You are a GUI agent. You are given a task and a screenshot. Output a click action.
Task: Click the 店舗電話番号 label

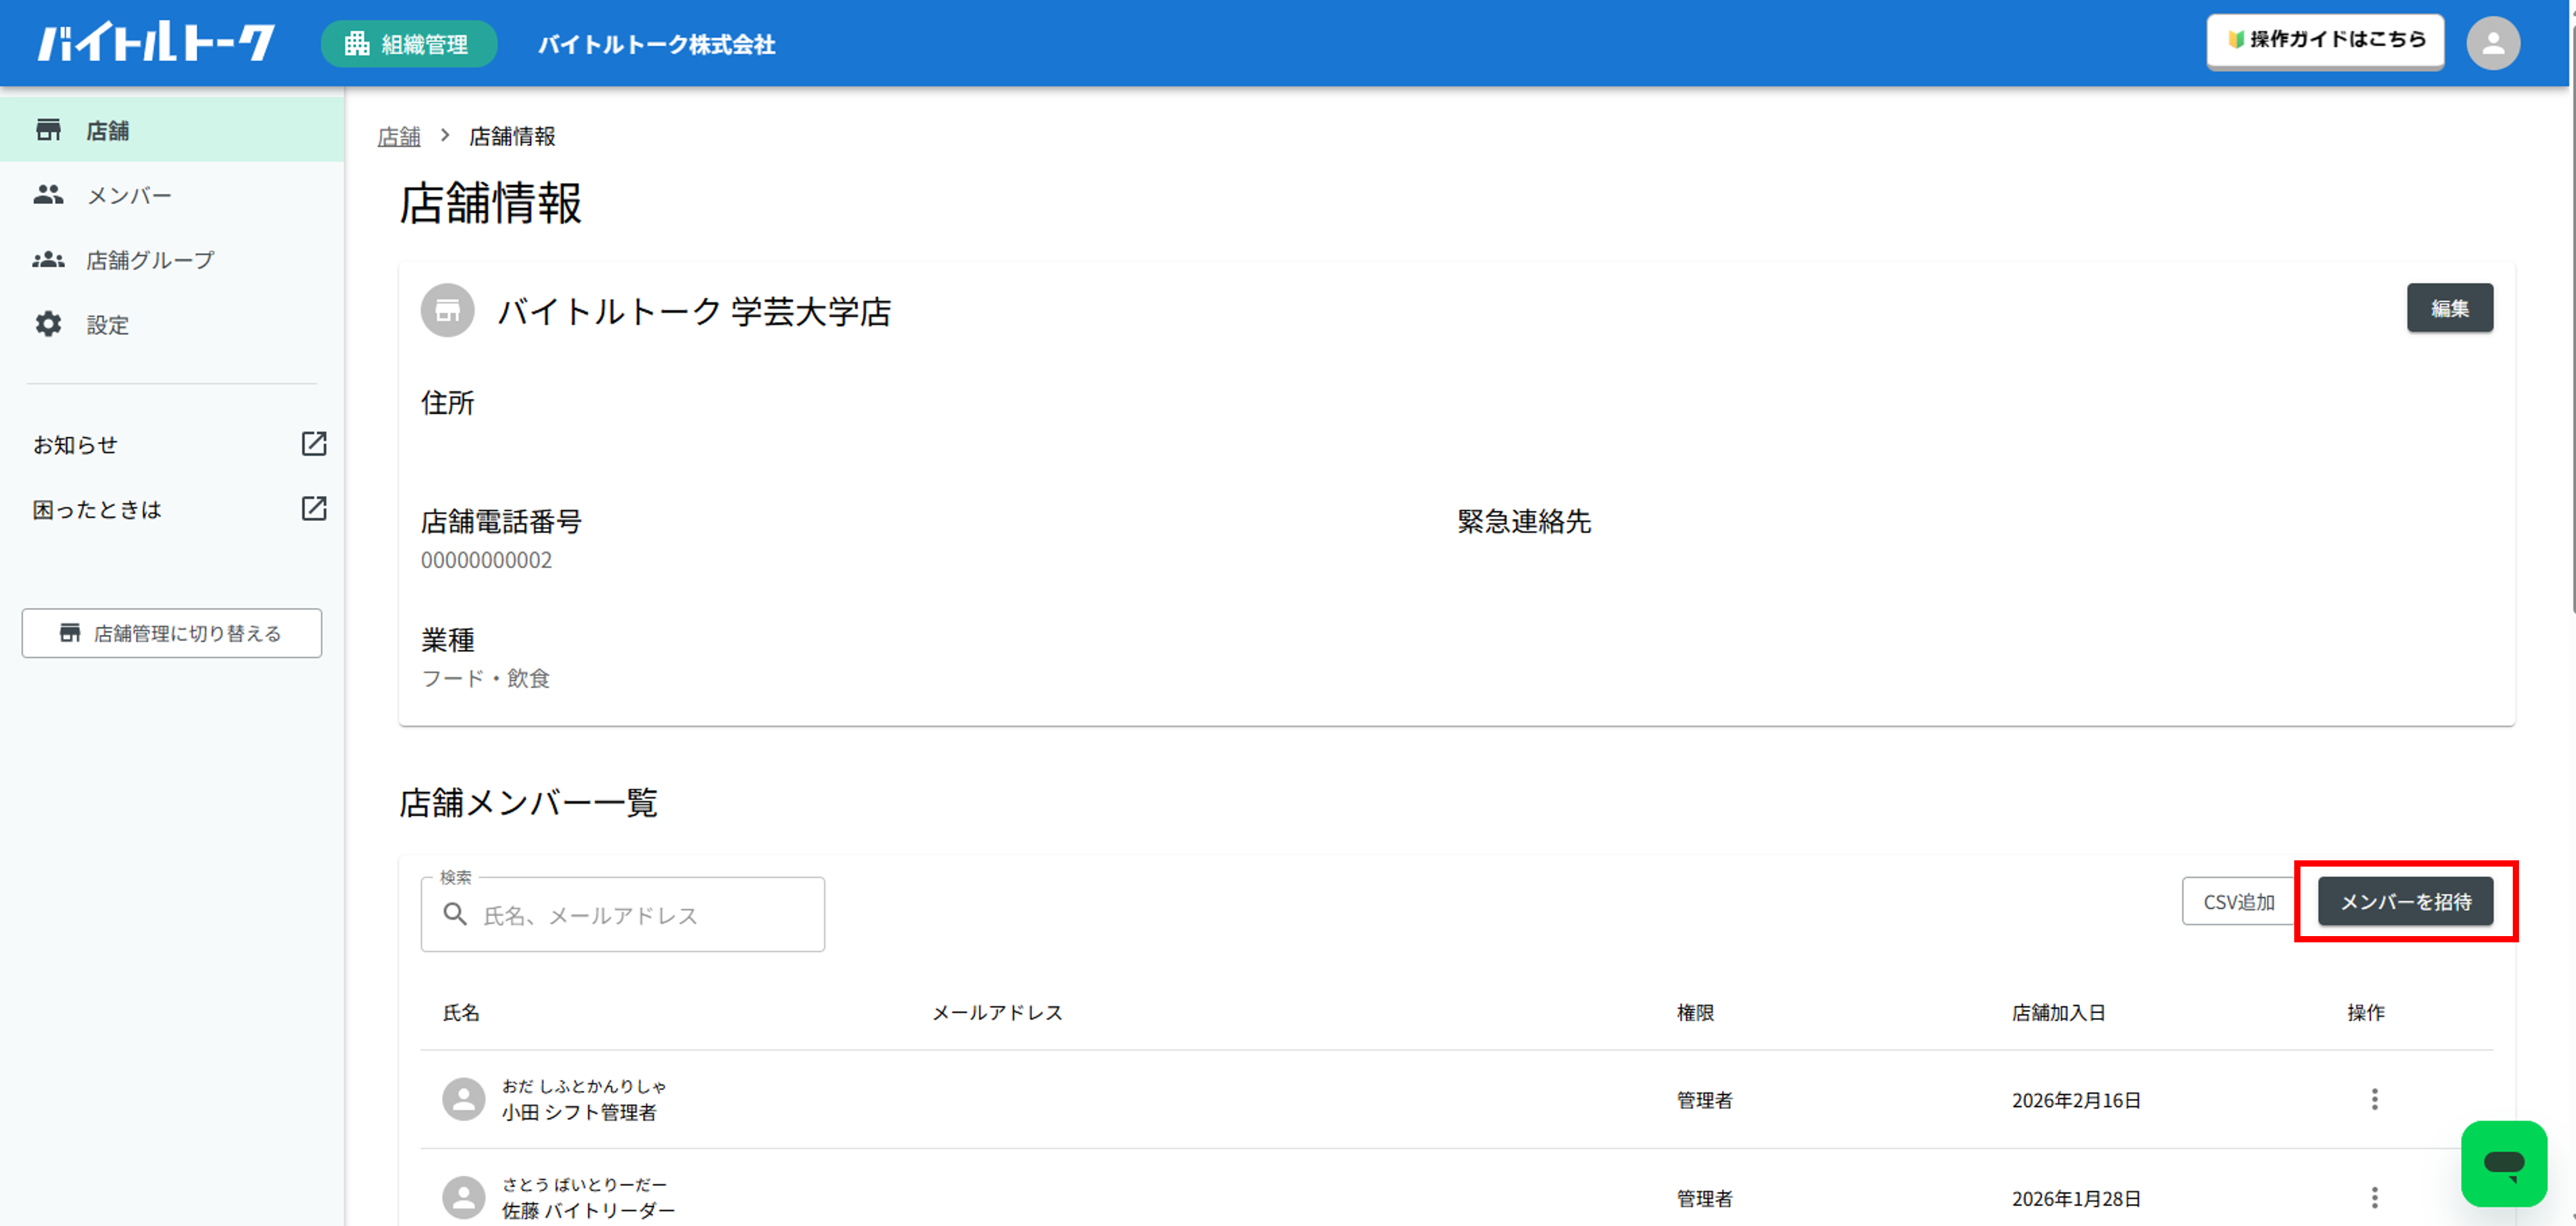click(501, 522)
